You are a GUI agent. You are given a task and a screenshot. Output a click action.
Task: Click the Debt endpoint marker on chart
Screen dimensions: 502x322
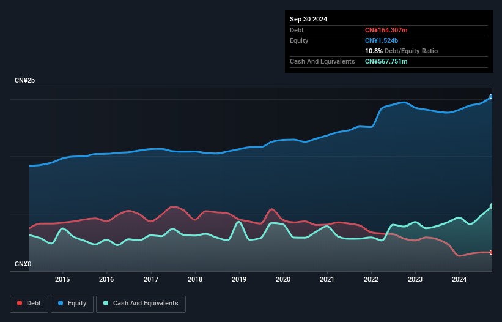coord(492,252)
